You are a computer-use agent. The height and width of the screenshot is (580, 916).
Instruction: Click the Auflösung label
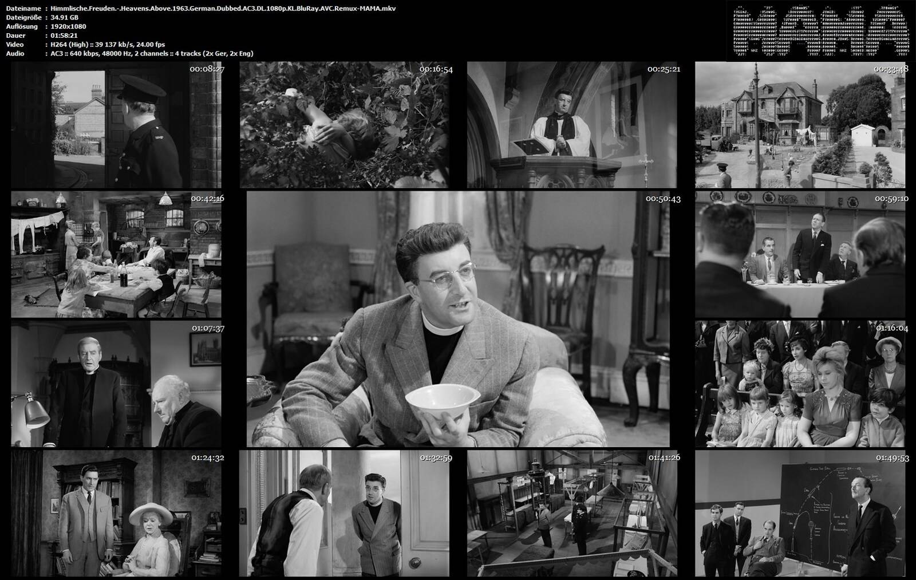[x=22, y=26]
